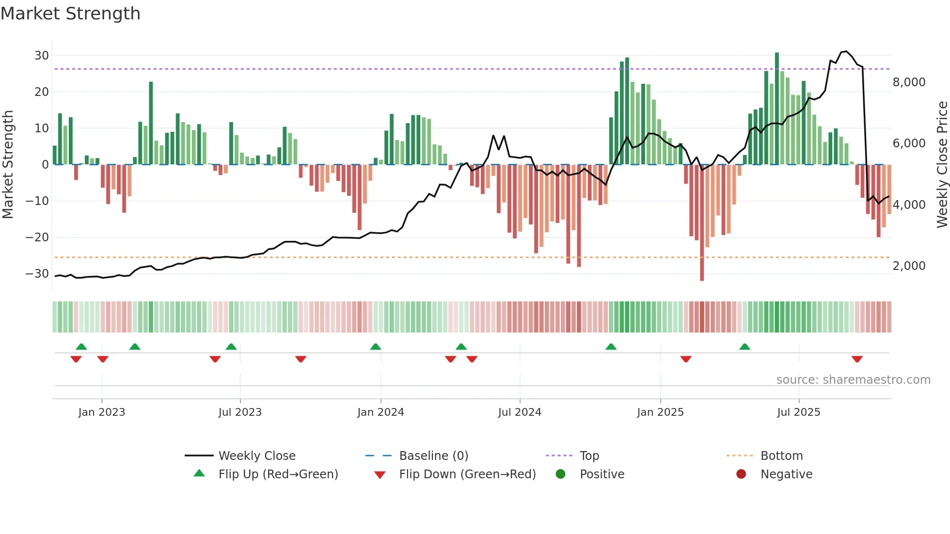
Task: Click the dark red Negative circle in legend
Action: point(741,474)
